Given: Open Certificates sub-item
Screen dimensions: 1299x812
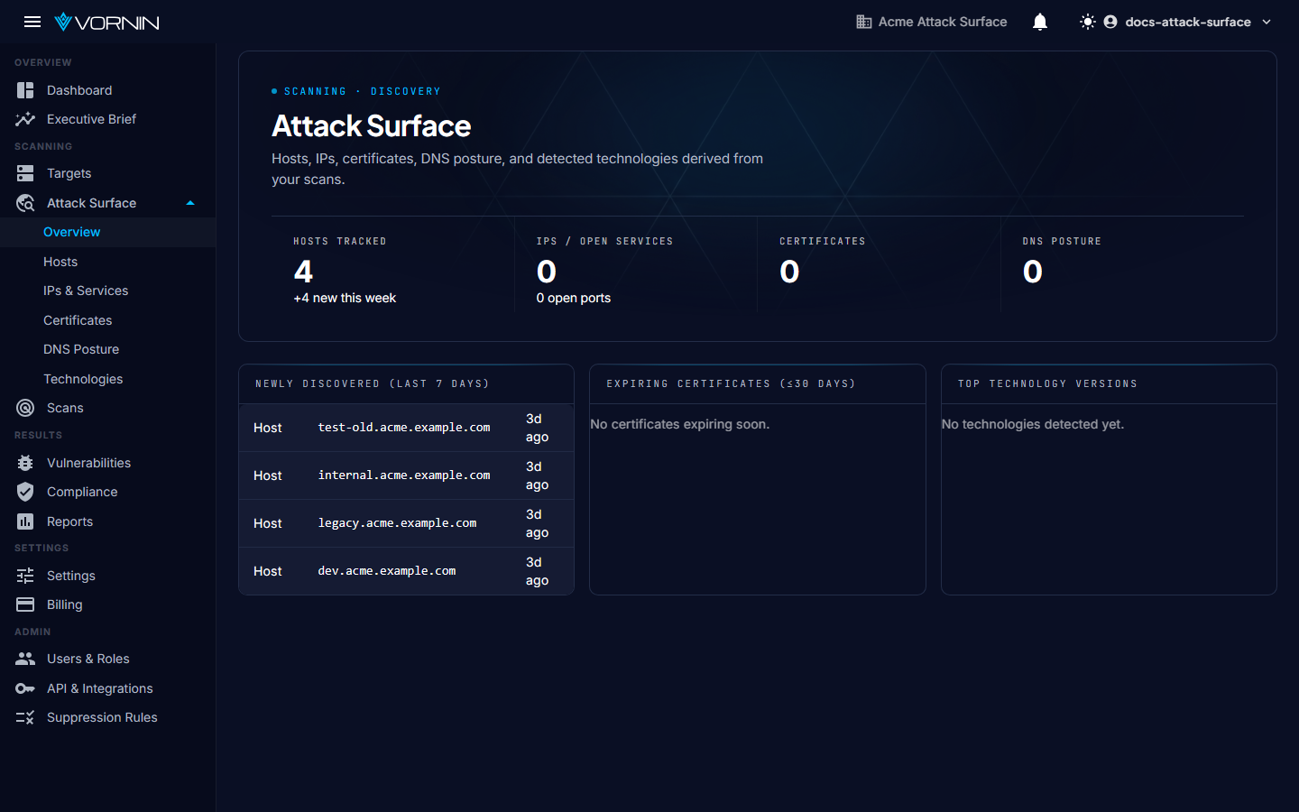Looking at the screenshot, I should [x=78, y=320].
